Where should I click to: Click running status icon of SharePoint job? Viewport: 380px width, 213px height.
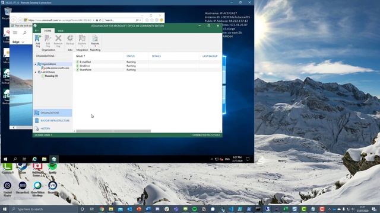coord(78,70)
